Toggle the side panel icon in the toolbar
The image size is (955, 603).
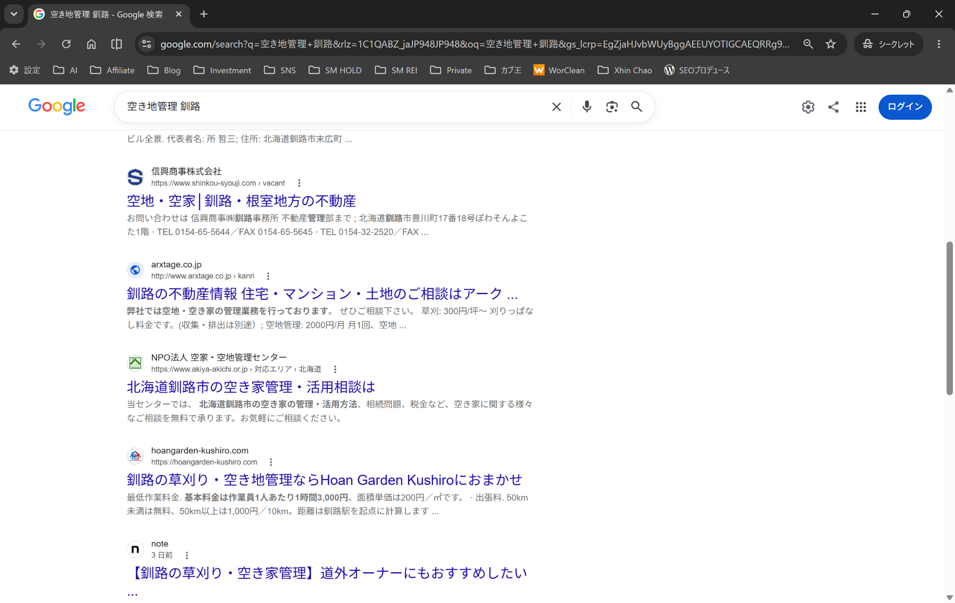coord(117,44)
